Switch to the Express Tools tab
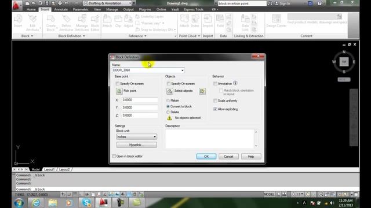 click(x=194, y=9)
